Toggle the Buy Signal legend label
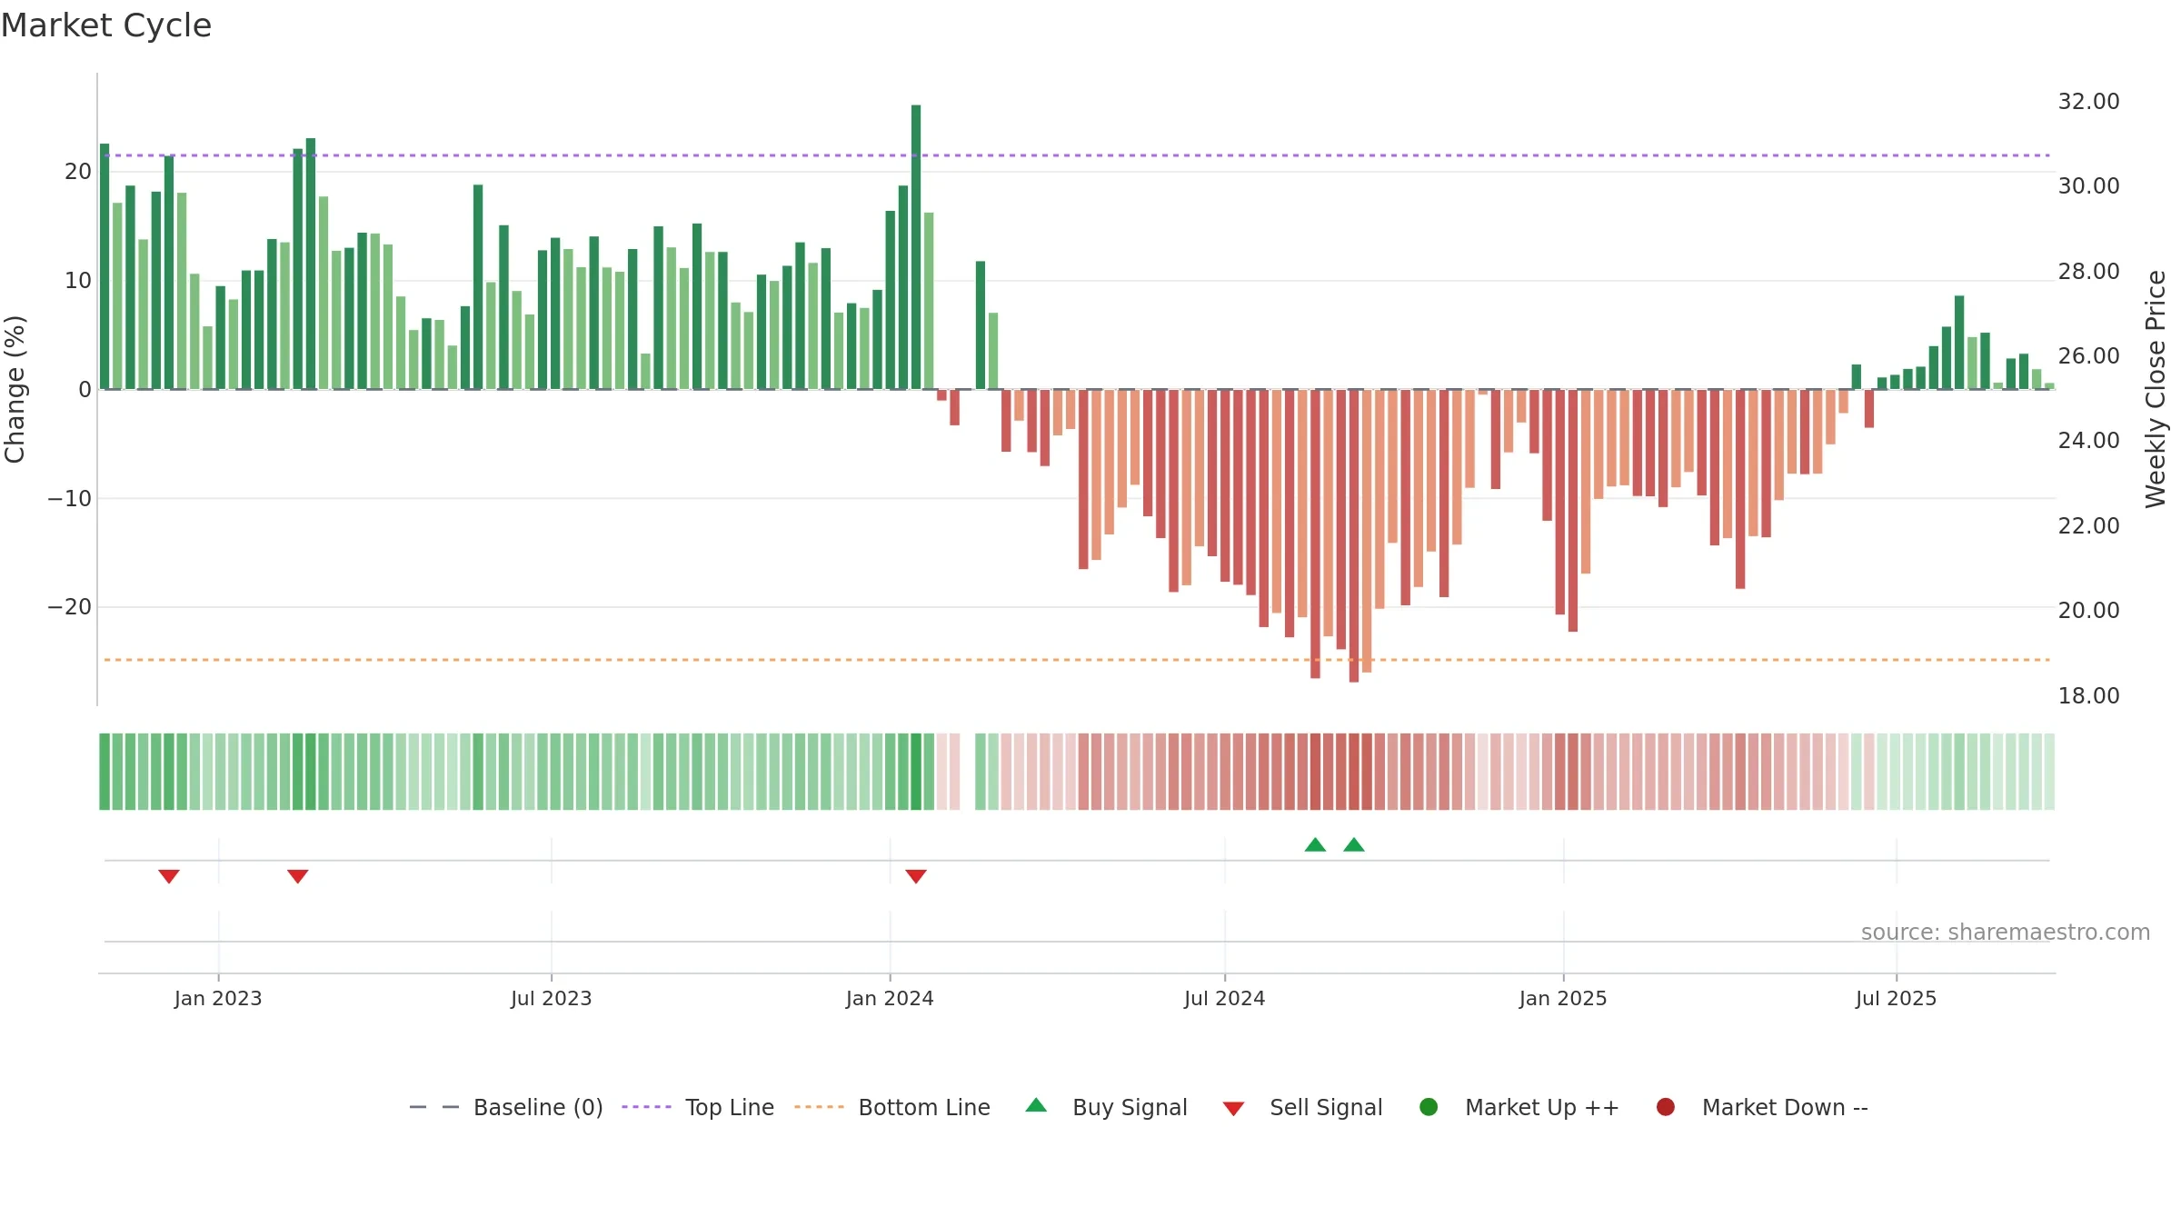Image resolution: width=2181 pixels, height=1227 pixels. pos(1130,1107)
